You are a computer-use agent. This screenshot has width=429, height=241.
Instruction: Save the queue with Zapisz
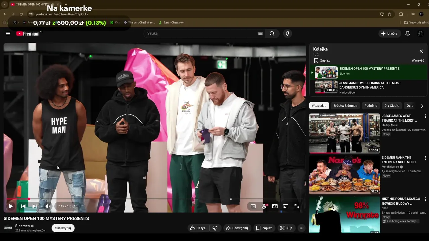coord(322,60)
